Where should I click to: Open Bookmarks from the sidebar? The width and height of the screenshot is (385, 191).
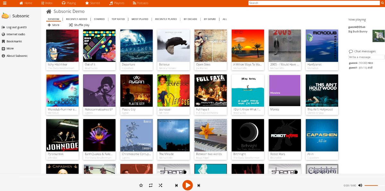(x=14, y=41)
